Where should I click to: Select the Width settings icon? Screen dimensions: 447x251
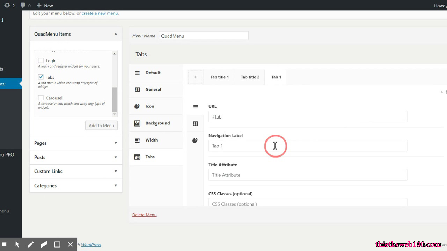[x=137, y=140]
